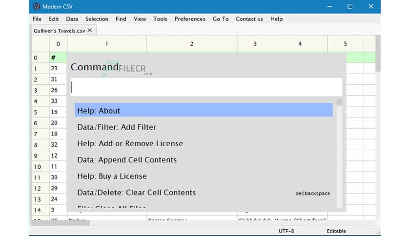Select row header 5
Screen dimensions: 408x236
(x=36, y=112)
